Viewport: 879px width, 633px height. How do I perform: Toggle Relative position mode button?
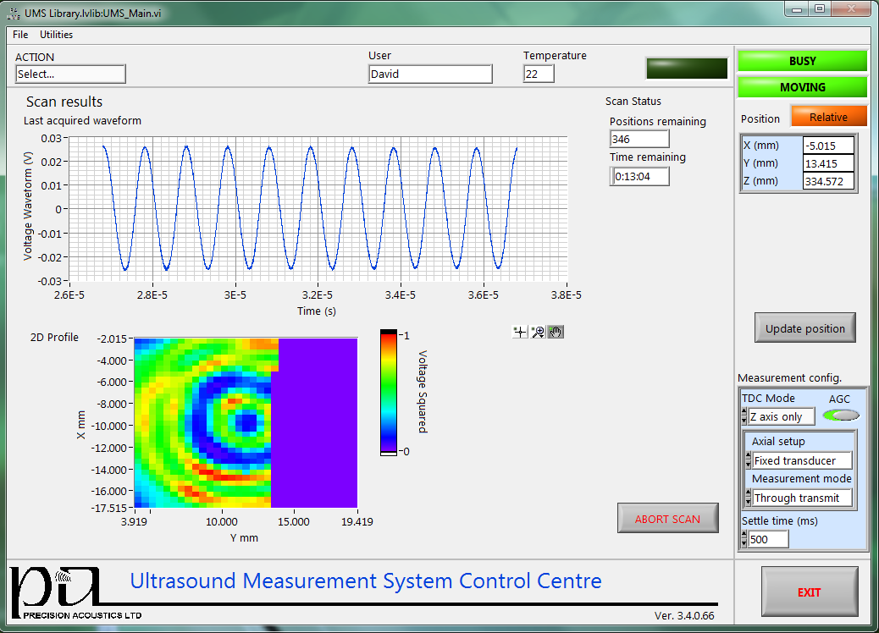(x=828, y=117)
